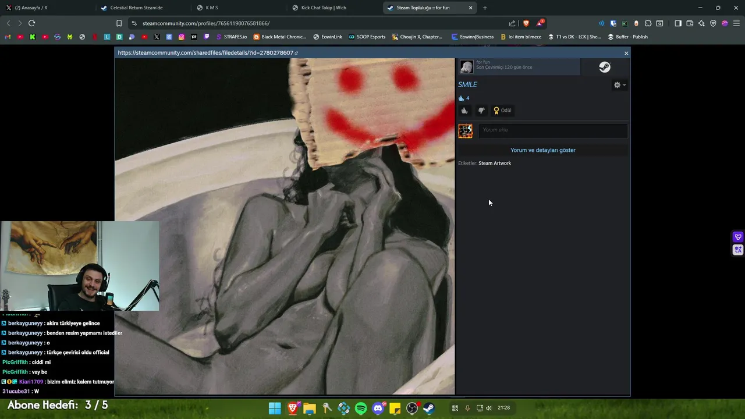This screenshot has height=419, width=745.
Task: Click the purple side widget top icon
Action: click(x=738, y=237)
